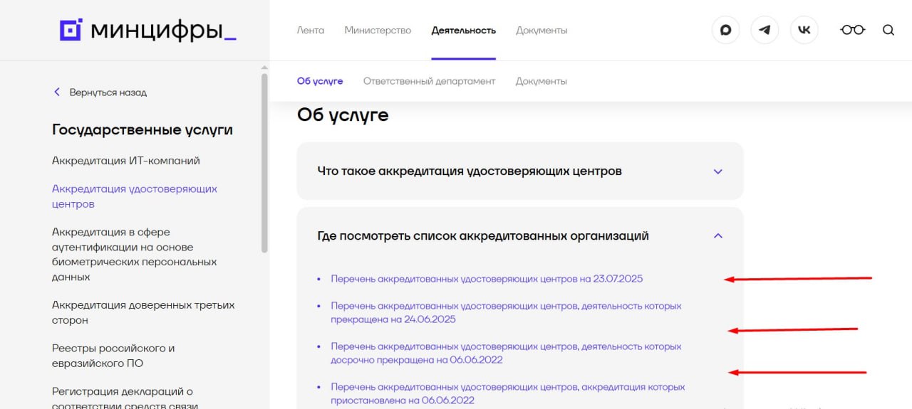Go back via Вернуться назад
Image resolution: width=912 pixels, height=409 pixels.
(108, 92)
